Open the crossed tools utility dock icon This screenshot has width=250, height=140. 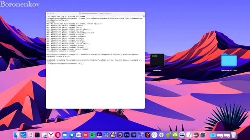point(141,135)
